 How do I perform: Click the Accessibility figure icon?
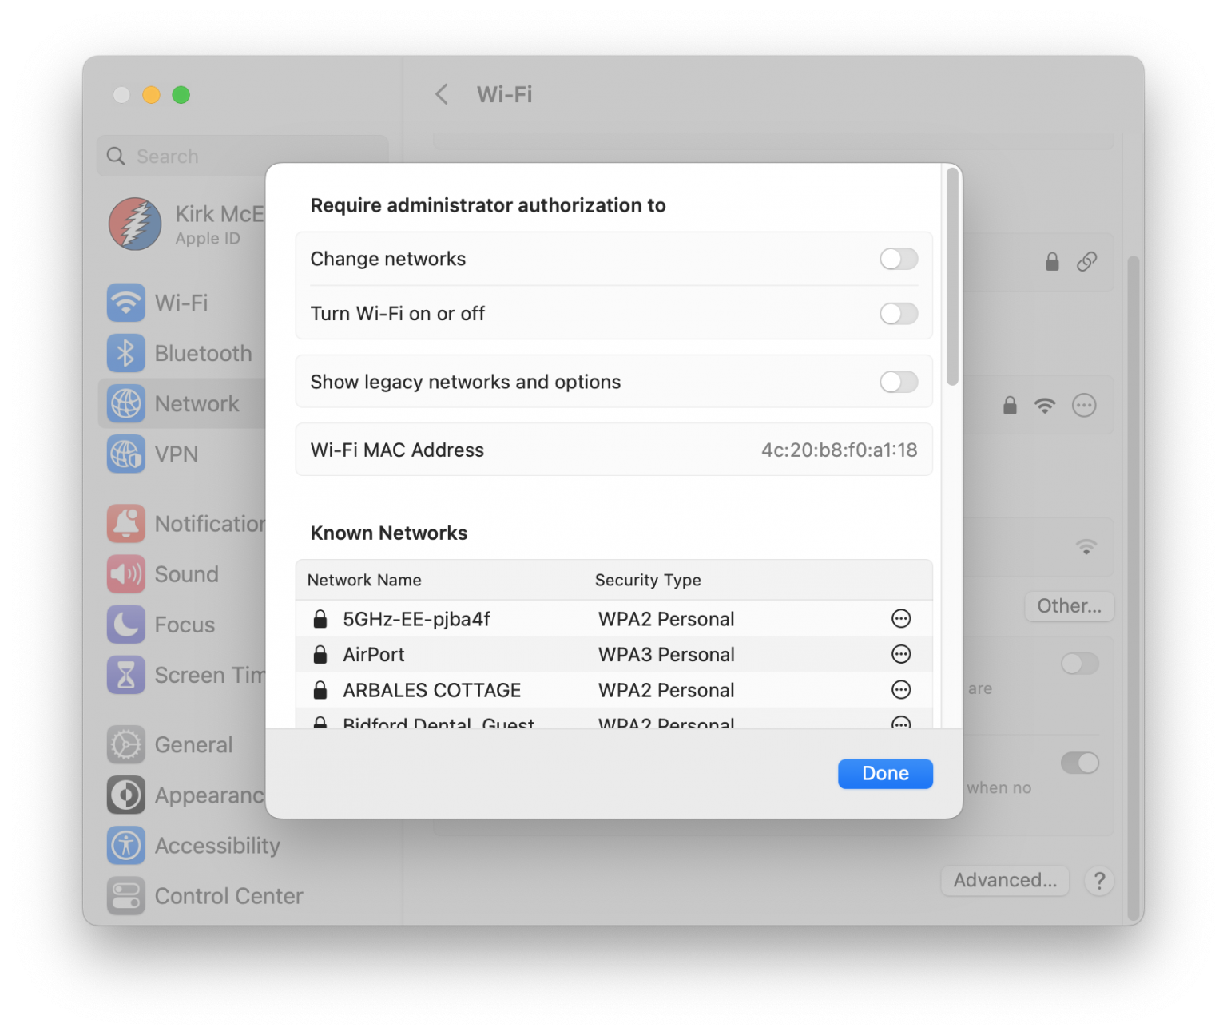(x=125, y=845)
